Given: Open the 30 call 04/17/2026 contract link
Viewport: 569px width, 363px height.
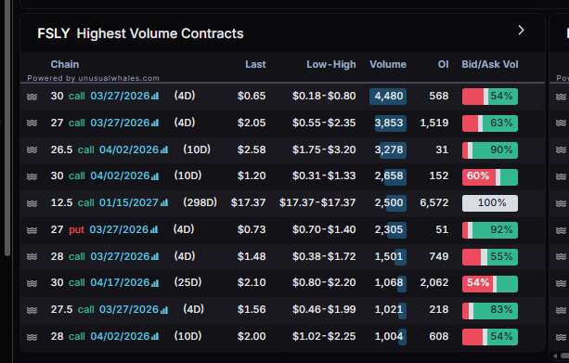Looking at the screenshot, I should 100,282.
